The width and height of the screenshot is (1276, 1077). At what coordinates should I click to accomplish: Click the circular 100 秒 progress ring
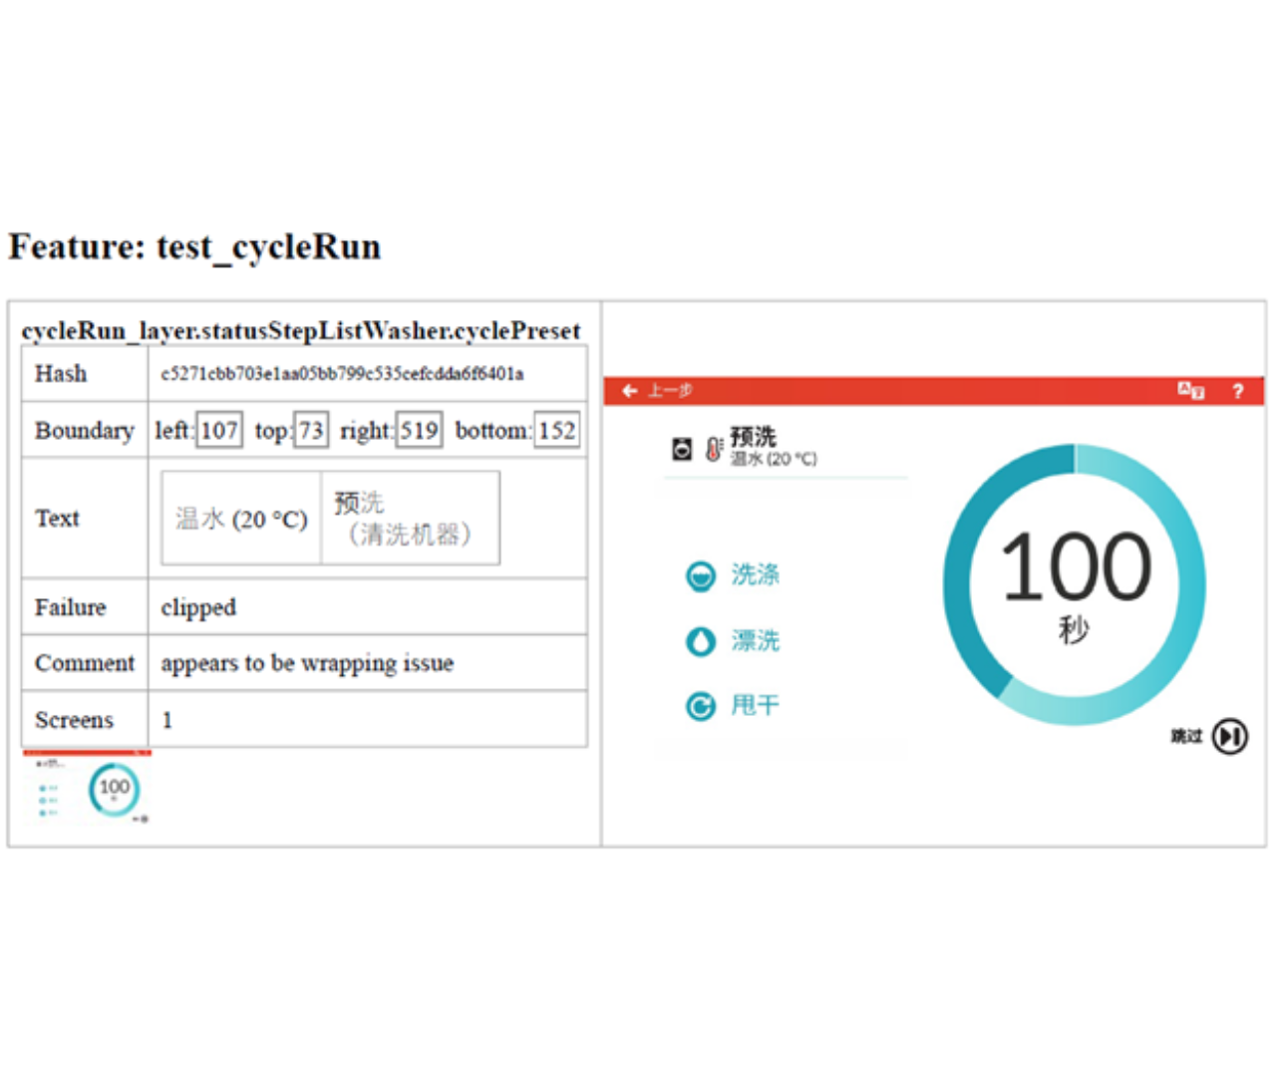[x=1075, y=584]
